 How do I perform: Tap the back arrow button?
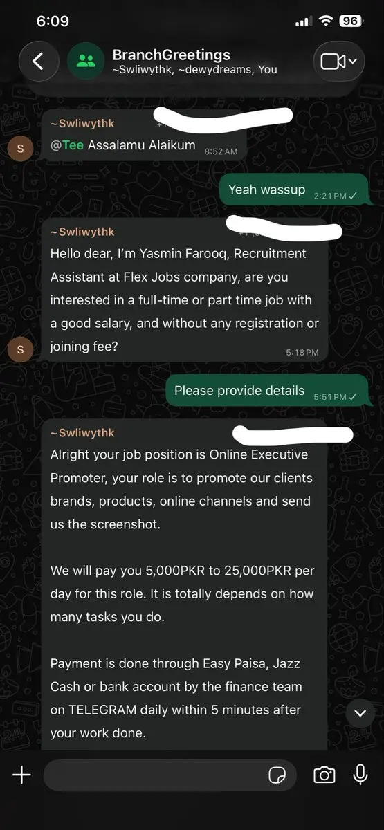[38, 61]
